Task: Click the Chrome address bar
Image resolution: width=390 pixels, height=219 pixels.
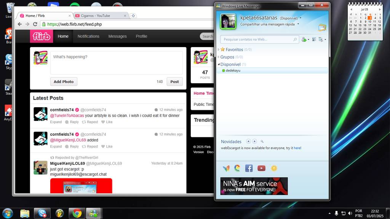Action: point(127,24)
